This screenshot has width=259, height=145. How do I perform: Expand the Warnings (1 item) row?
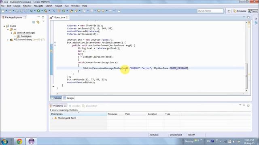pos(52,118)
